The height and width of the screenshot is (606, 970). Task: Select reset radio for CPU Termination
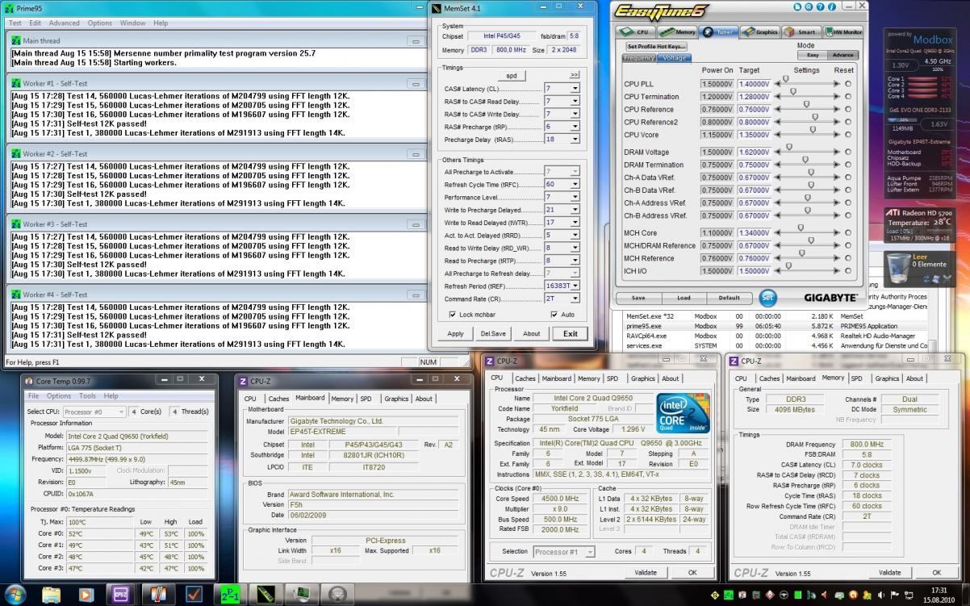point(847,97)
